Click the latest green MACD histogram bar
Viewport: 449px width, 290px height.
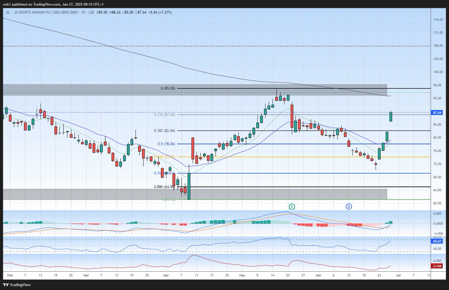[391, 222]
